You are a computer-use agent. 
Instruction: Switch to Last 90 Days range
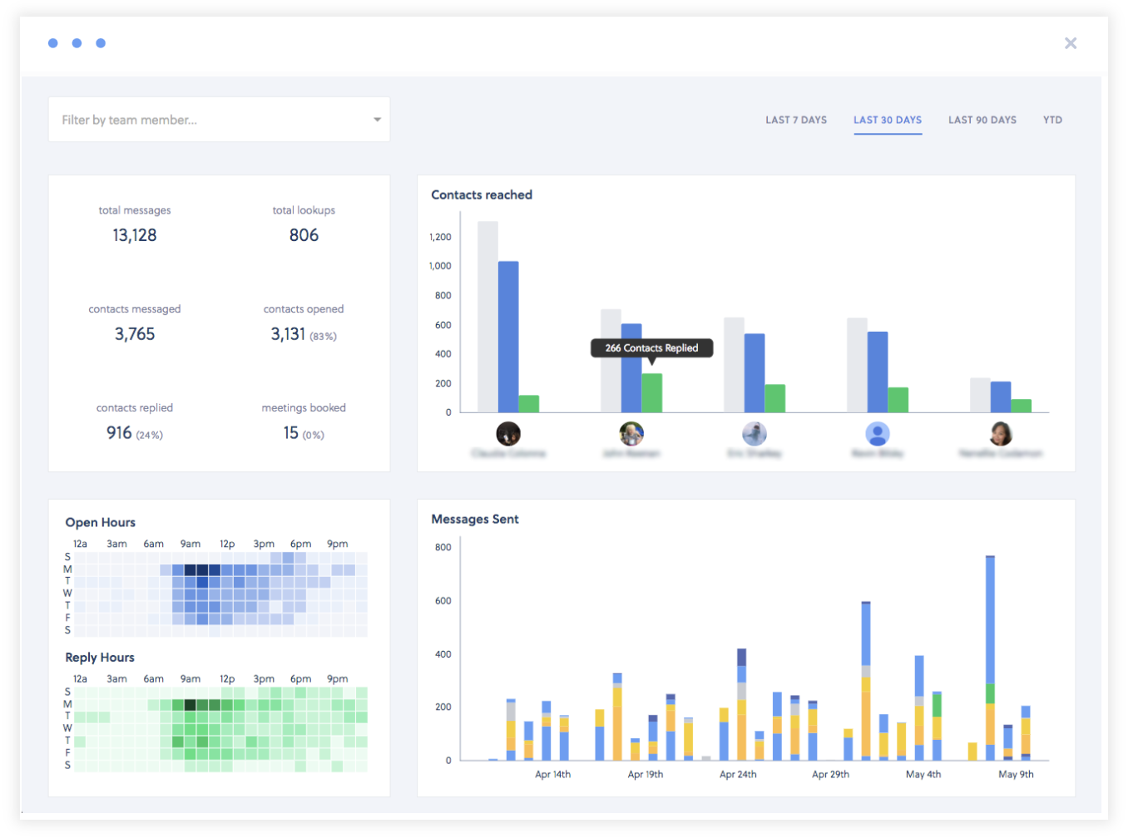tap(982, 120)
